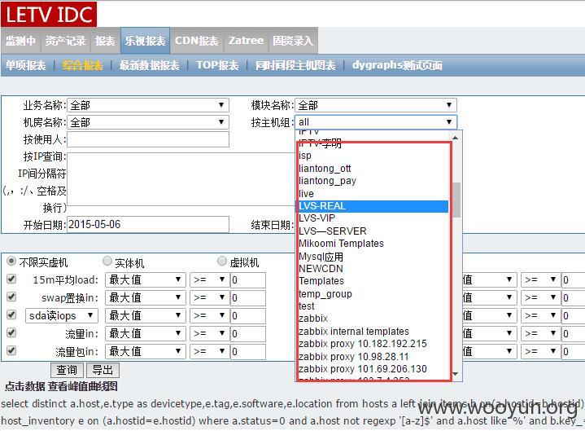Open 最大值 dropdown for swap置换in
Image resolution: width=585 pixels, height=431 pixels.
(x=146, y=297)
